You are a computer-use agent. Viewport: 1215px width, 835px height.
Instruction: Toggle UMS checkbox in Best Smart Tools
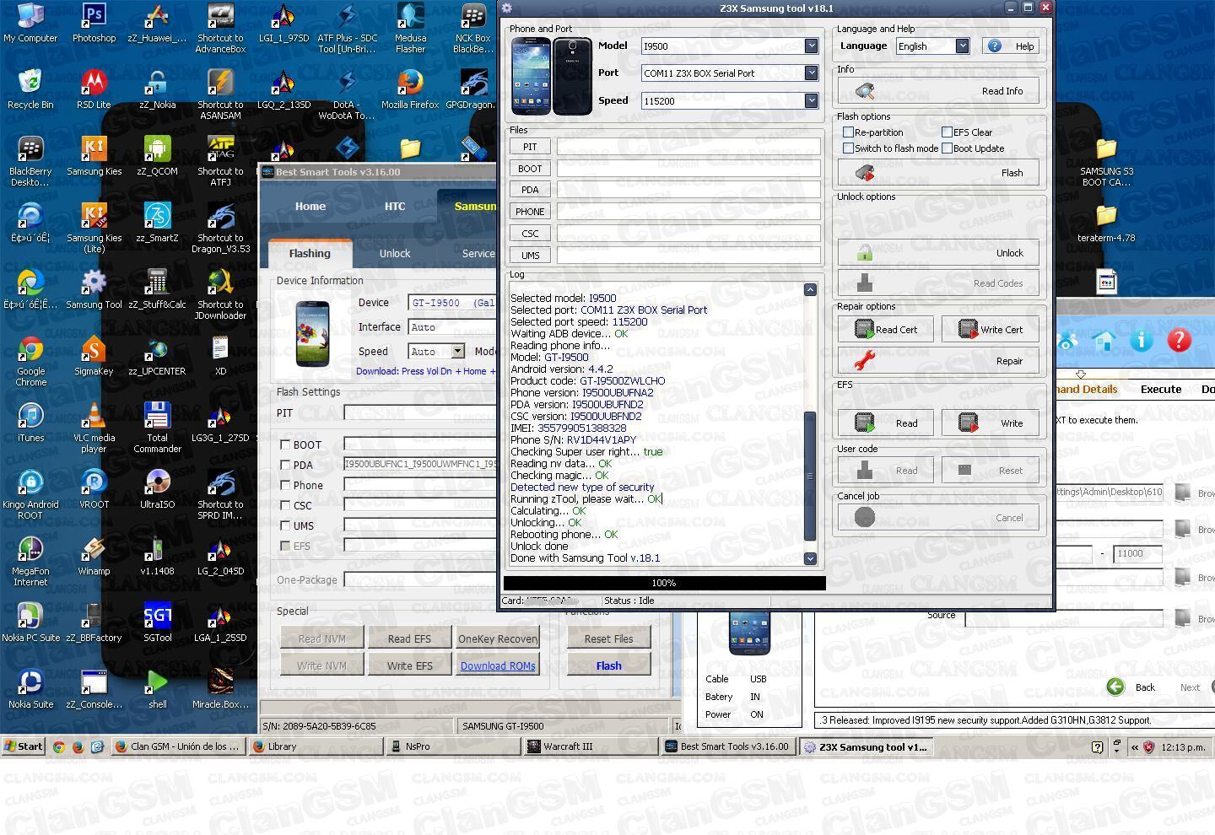[x=285, y=525]
